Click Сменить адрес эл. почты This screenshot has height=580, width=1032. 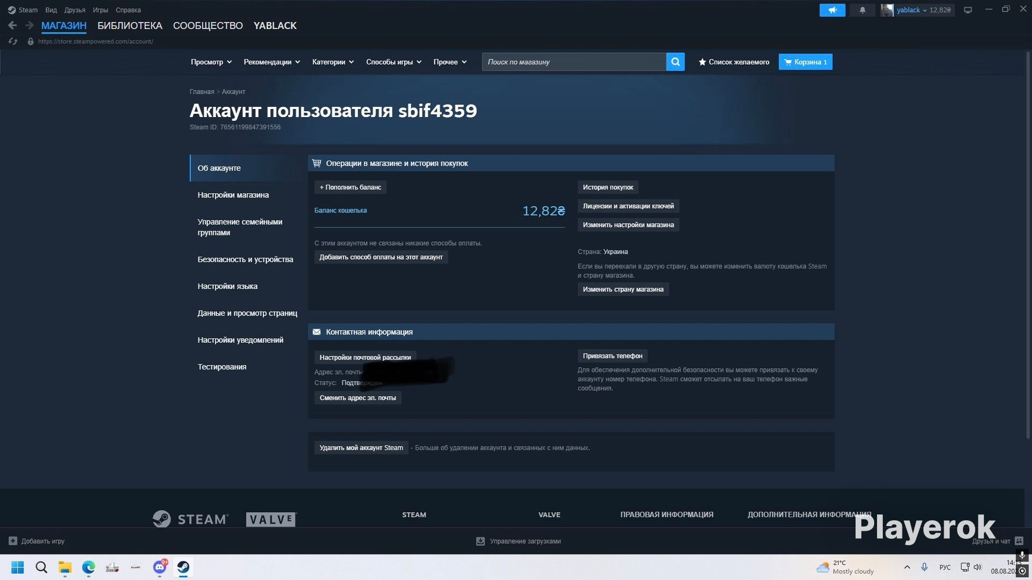pyautogui.click(x=358, y=398)
